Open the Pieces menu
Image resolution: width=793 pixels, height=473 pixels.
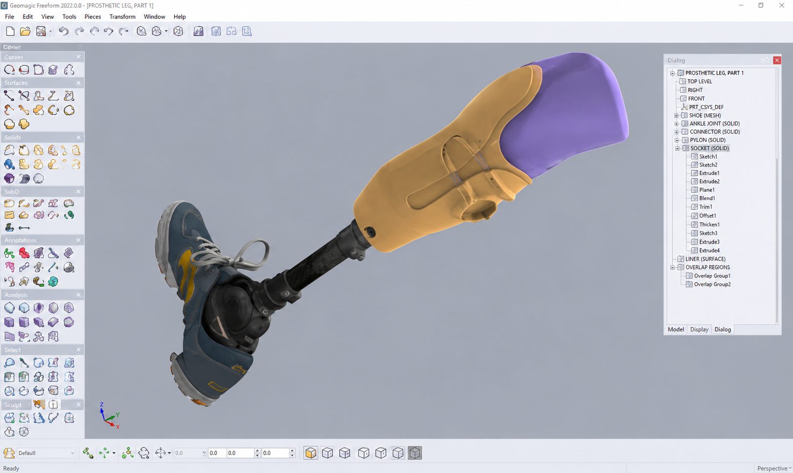click(x=93, y=17)
